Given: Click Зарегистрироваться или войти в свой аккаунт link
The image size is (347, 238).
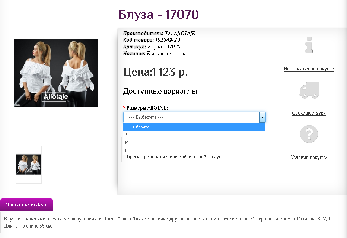Looking at the screenshot, I should tap(174, 157).
